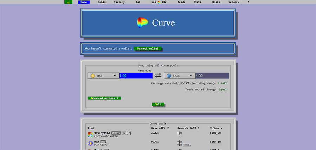Screen dimensions: 316x150
Task: Click the 2.22% base vAPY value
Action: coord(155,133)
